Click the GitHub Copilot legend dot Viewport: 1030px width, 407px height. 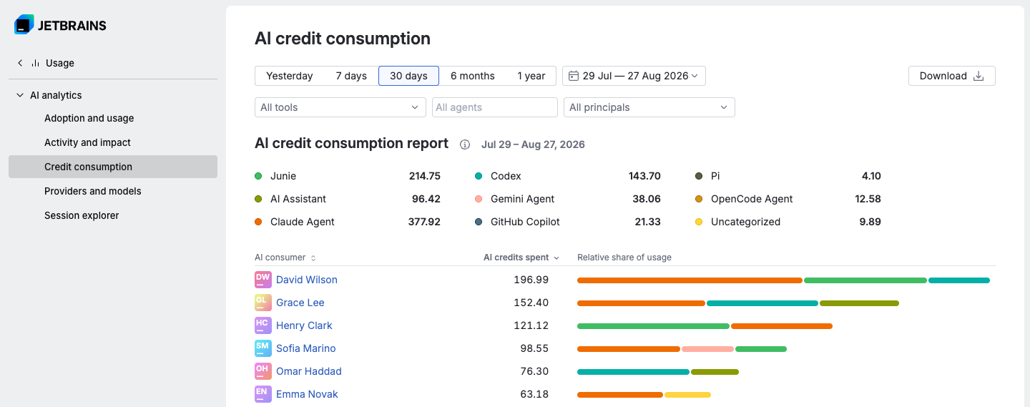point(479,222)
